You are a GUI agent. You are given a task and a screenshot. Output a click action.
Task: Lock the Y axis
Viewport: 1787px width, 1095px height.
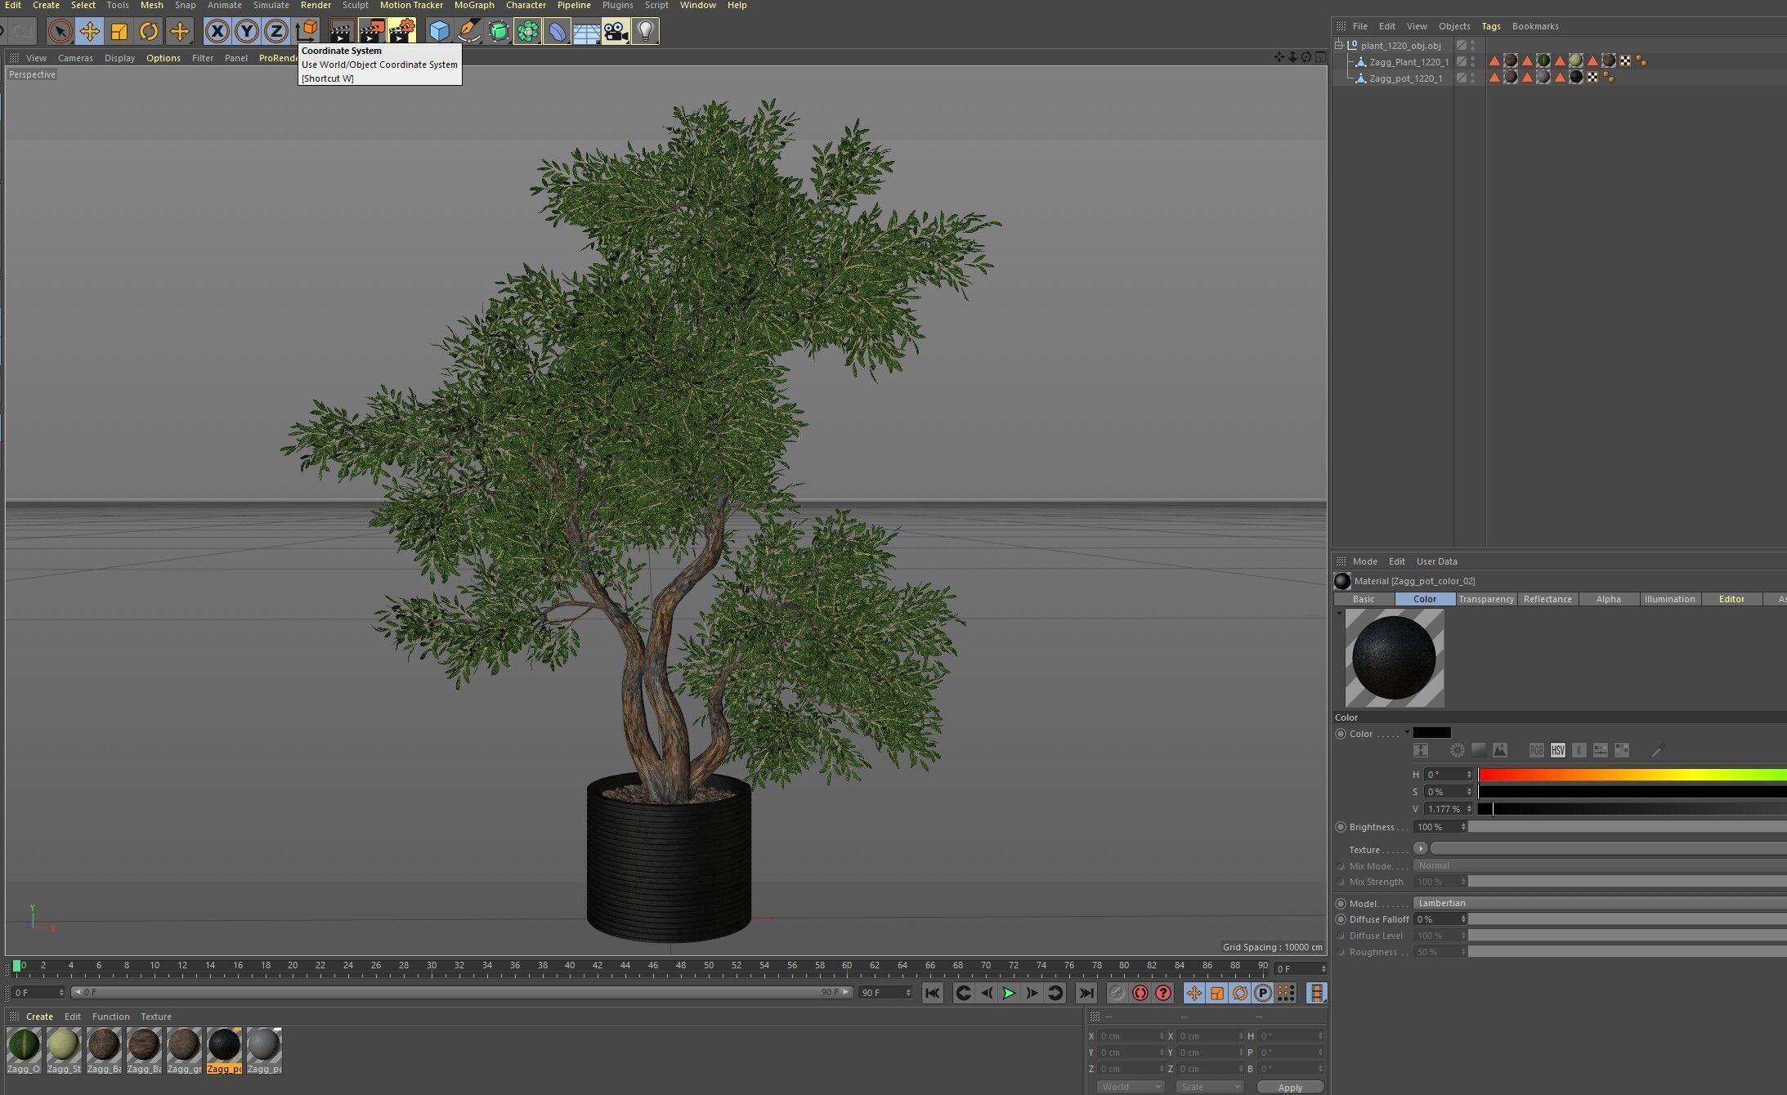click(x=247, y=32)
